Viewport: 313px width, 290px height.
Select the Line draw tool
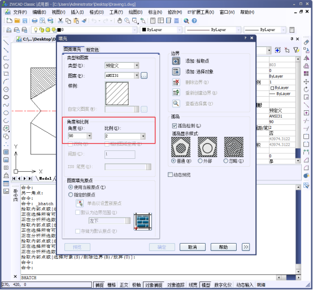6,42
